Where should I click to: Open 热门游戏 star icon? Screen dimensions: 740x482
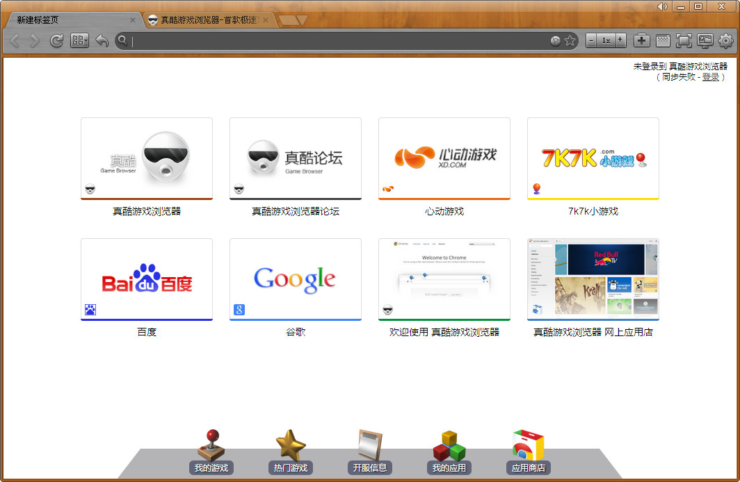point(291,444)
